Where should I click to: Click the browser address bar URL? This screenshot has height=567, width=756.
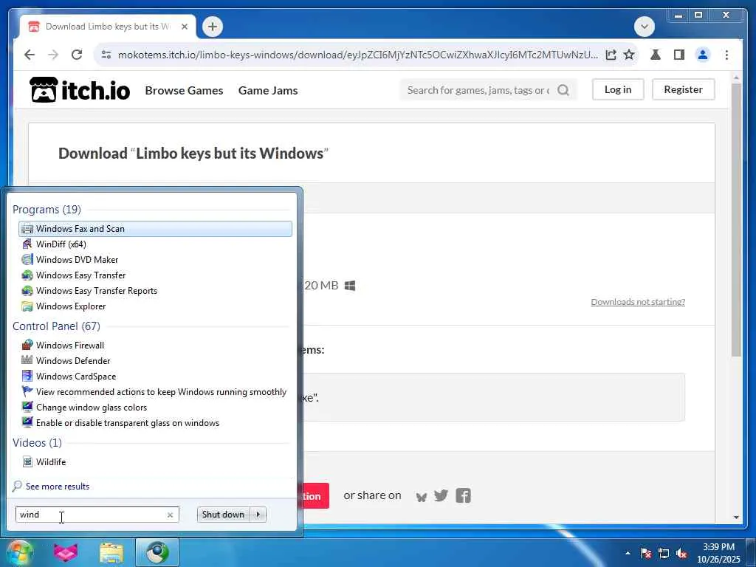(x=358, y=55)
